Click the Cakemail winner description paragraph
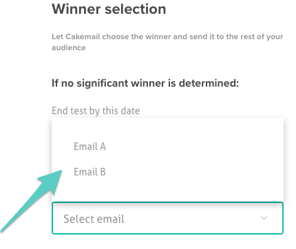The image size is (296, 249). [x=167, y=42]
